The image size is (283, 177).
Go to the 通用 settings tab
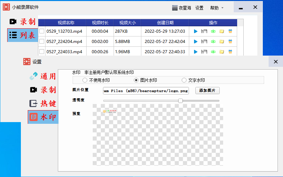42,76
